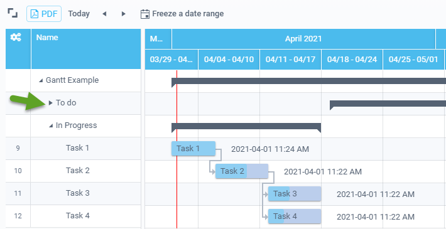Click the April 2021 month header
The width and height of the screenshot is (446, 229).
[x=303, y=39]
